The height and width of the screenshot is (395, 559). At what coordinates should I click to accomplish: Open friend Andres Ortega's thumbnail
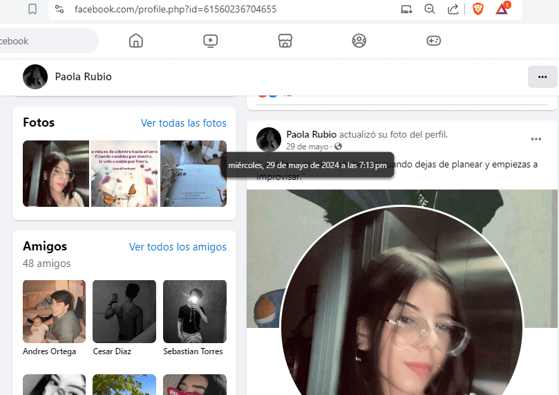pos(54,311)
